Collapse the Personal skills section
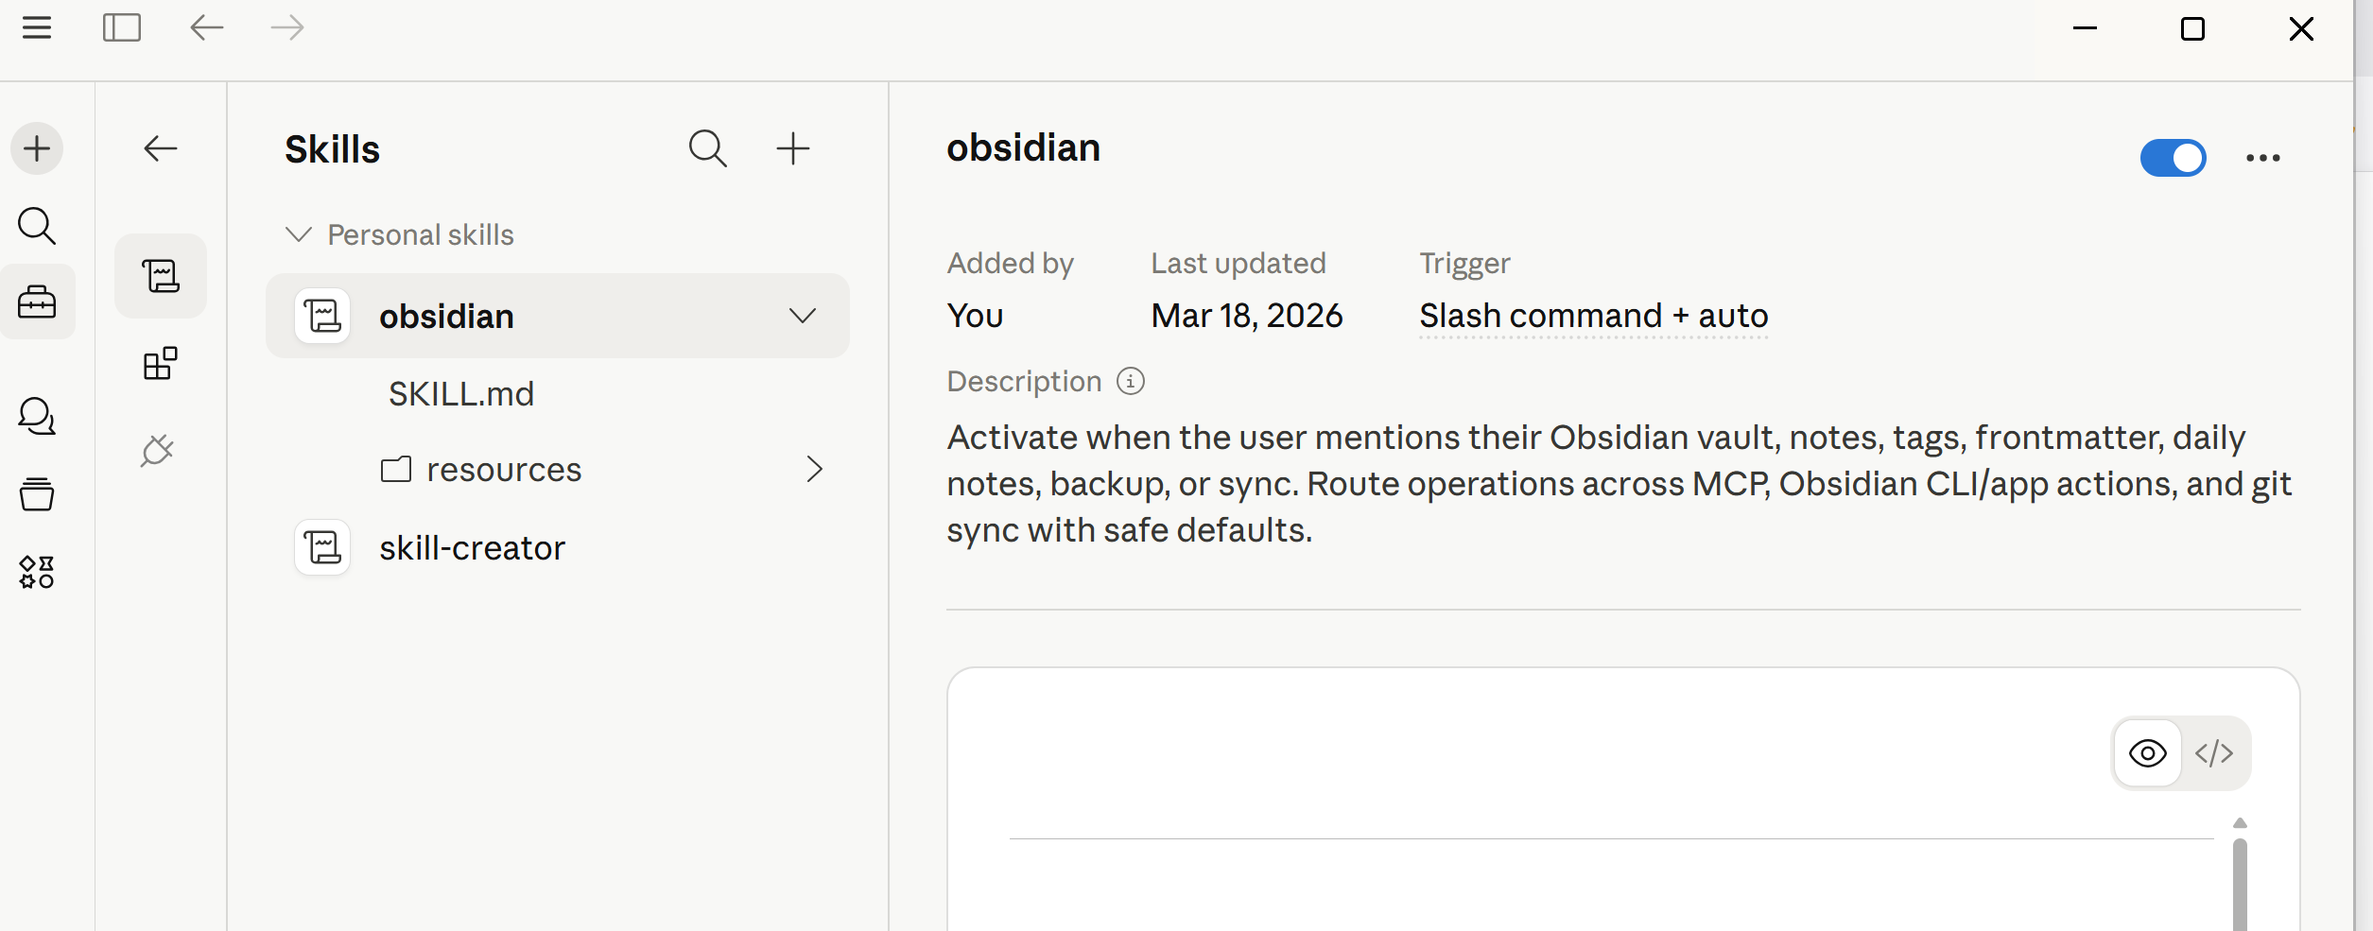 (299, 234)
